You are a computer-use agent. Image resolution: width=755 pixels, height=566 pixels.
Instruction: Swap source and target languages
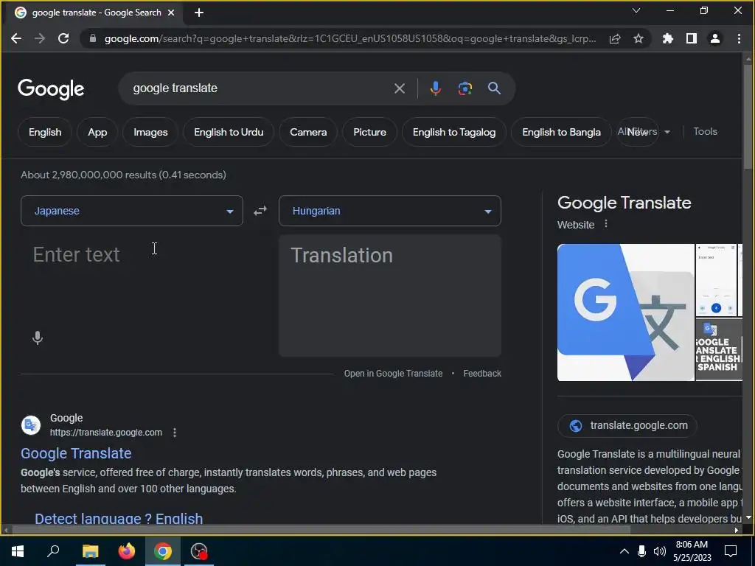(x=260, y=211)
